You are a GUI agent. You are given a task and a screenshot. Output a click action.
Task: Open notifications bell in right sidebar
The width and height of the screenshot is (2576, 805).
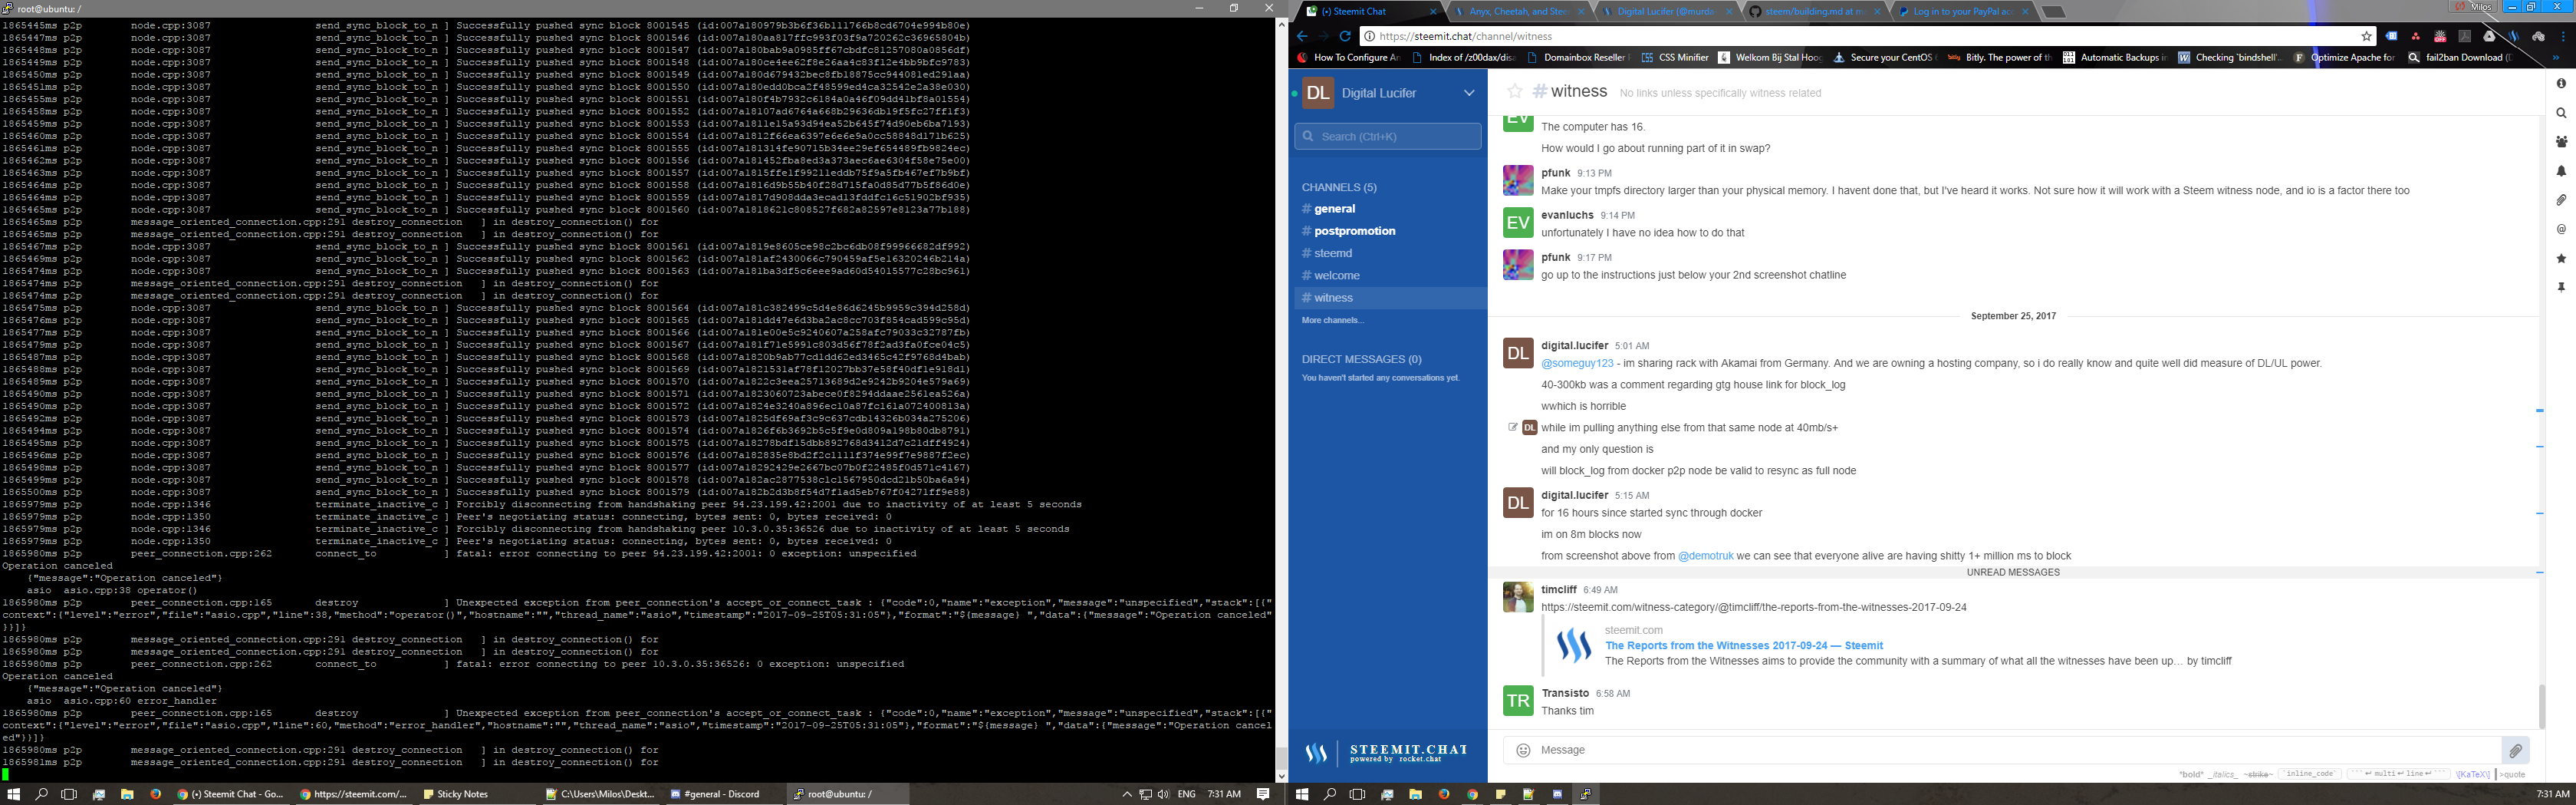(2561, 171)
